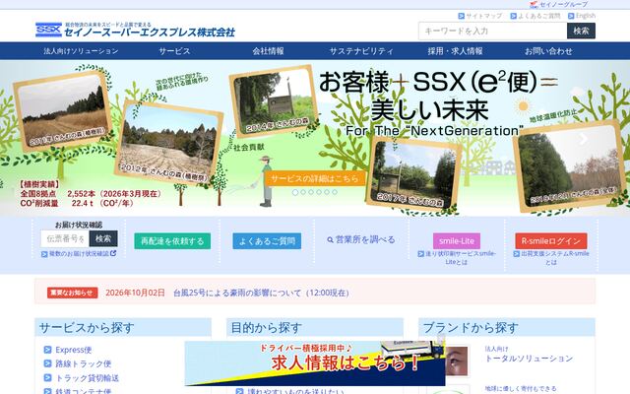Open よくあるご質問 link in top header
Screen dimensions: 630x394
pyautogui.click(x=538, y=16)
